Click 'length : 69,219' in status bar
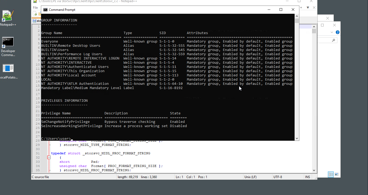Image resolution: width=368 pixels, height=195 pixels. pyautogui.click(x=128, y=177)
